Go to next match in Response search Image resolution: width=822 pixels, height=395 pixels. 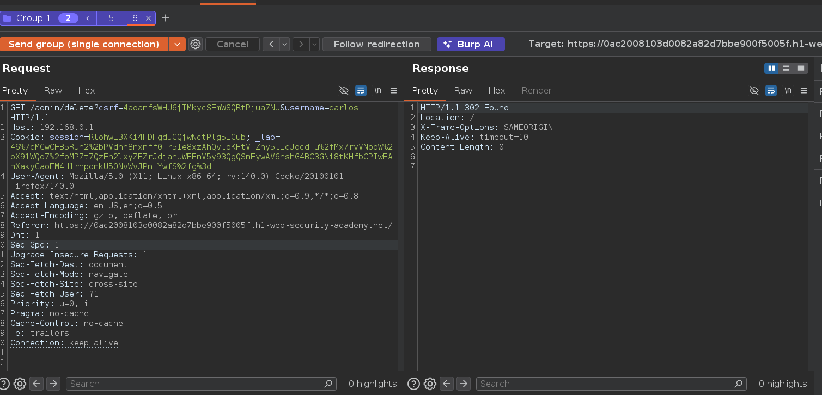[464, 384]
